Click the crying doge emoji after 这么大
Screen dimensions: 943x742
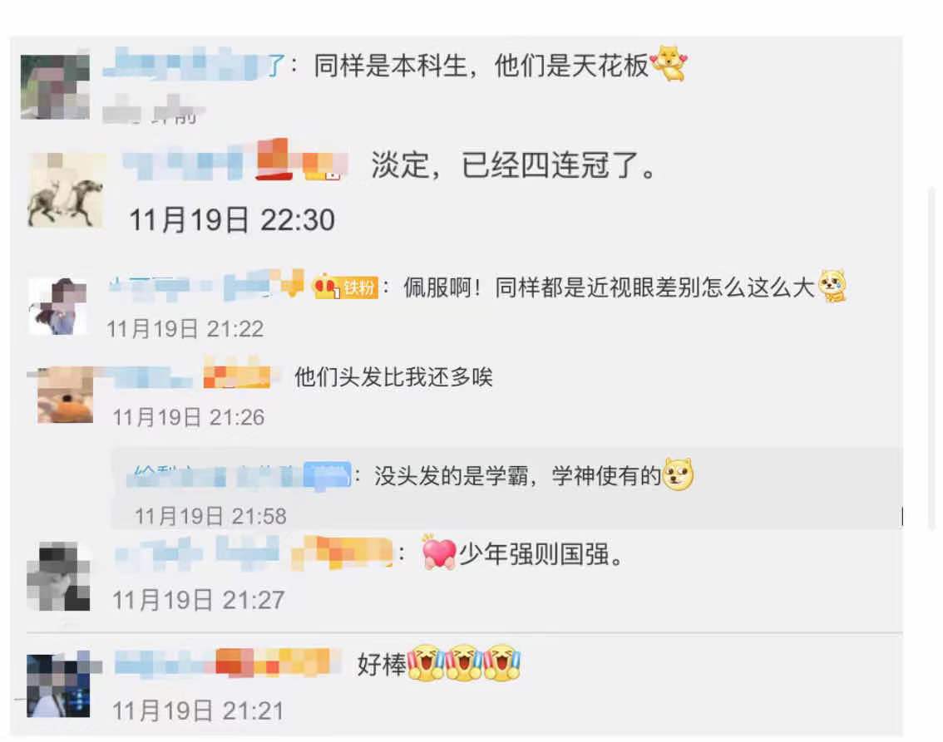[x=832, y=285]
